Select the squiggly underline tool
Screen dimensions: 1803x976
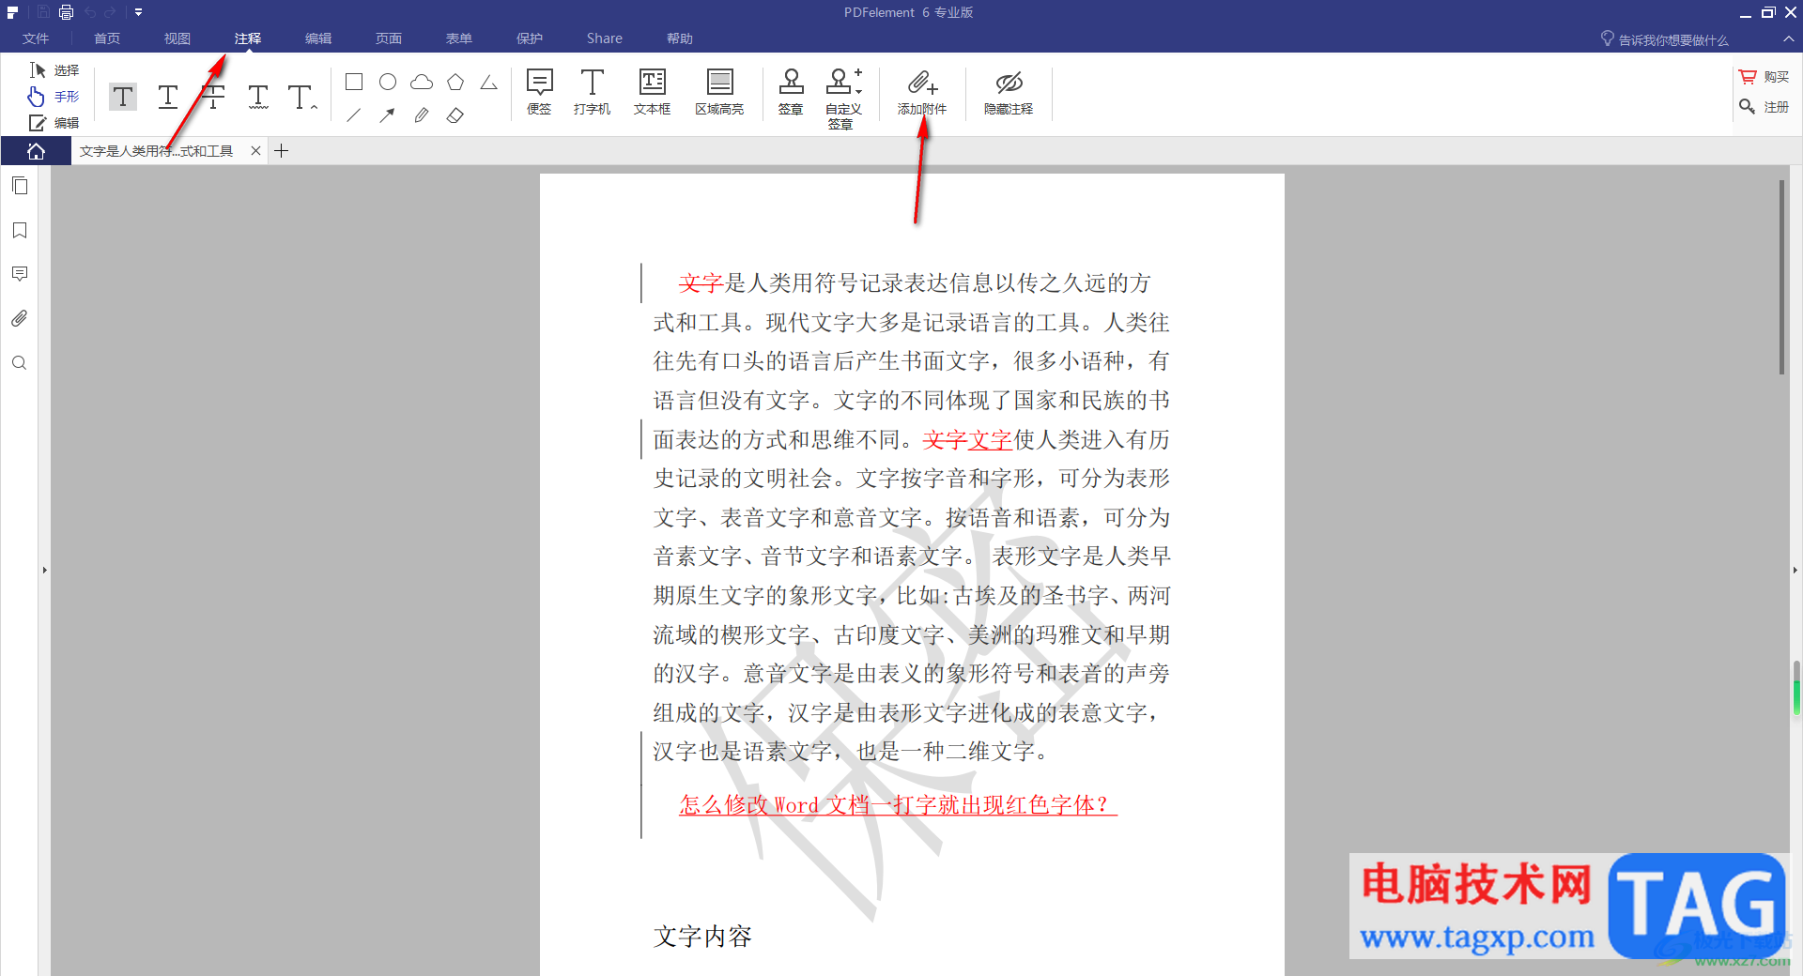pyautogui.click(x=258, y=97)
